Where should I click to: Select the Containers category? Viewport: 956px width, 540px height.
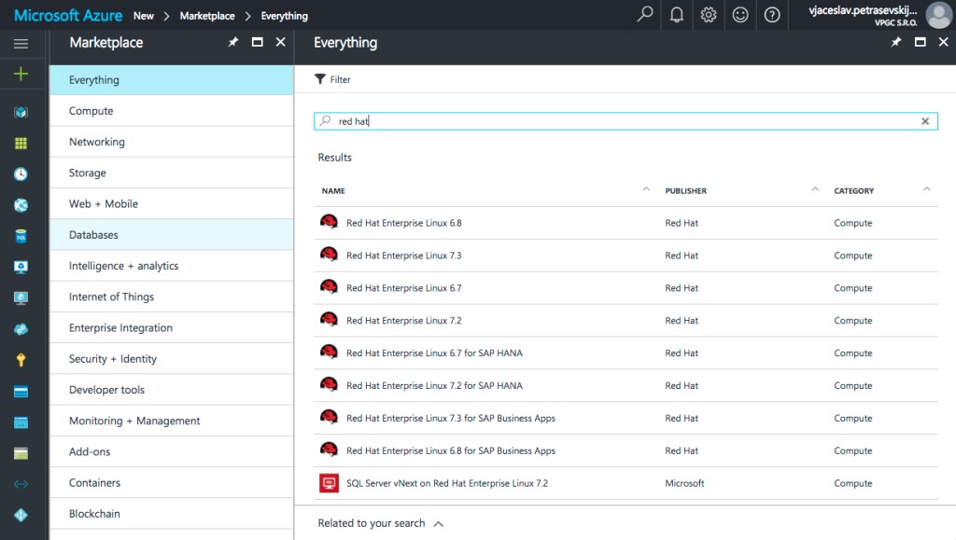point(172,483)
